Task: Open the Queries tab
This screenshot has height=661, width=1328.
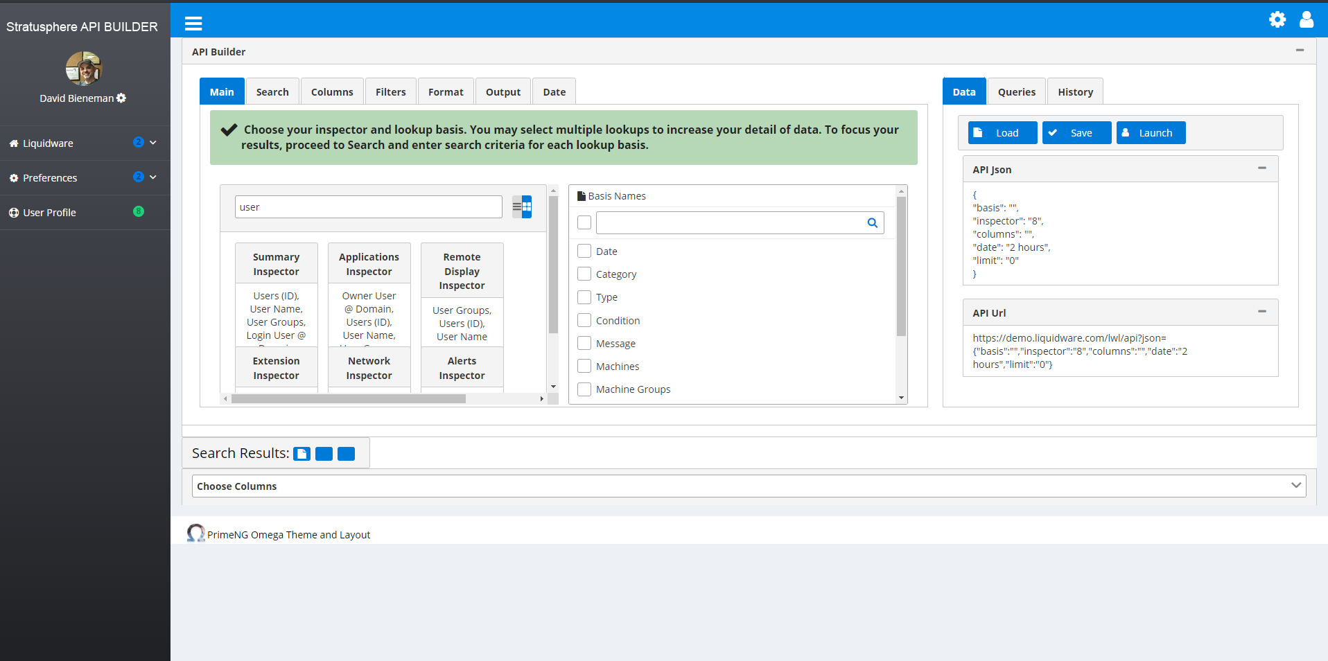Action: (x=1017, y=91)
